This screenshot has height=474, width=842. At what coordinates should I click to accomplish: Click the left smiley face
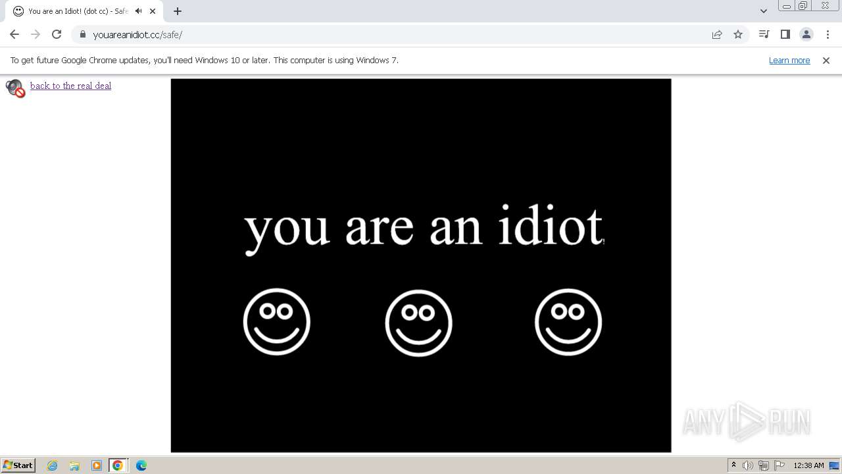(277, 322)
